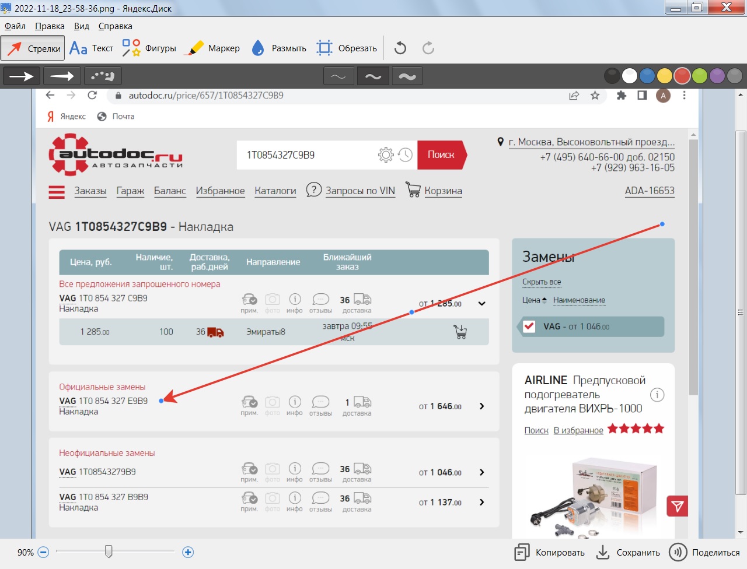The width and height of the screenshot is (747, 569).
Task: Pick the black color swatch
Action: point(612,76)
